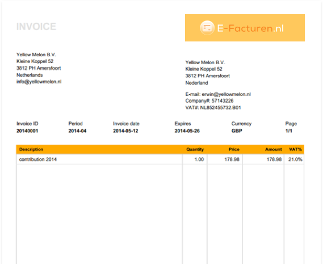
Task: Select expiry date 2014-05-26
Action: pyautogui.click(x=187, y=131)
